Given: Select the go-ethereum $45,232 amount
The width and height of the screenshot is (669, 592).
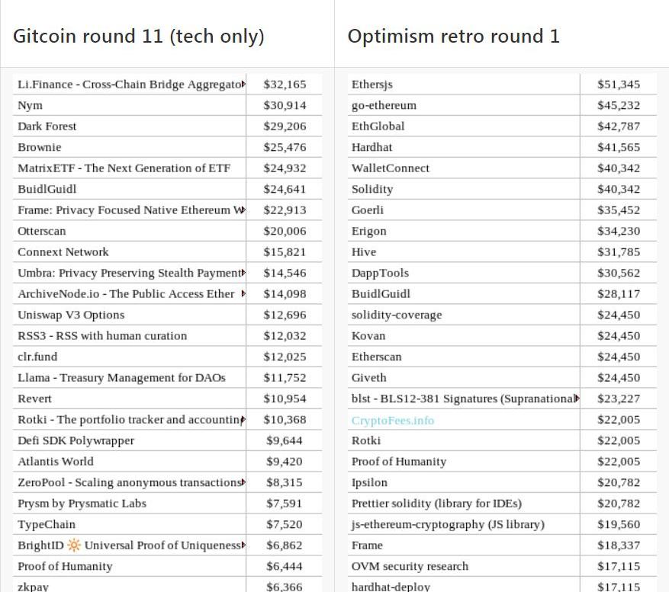Looking at the screenshot, I should coord(618,105).
